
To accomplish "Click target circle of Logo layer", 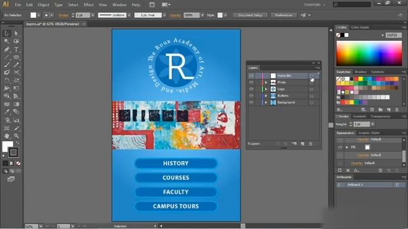I will [312, 89].
